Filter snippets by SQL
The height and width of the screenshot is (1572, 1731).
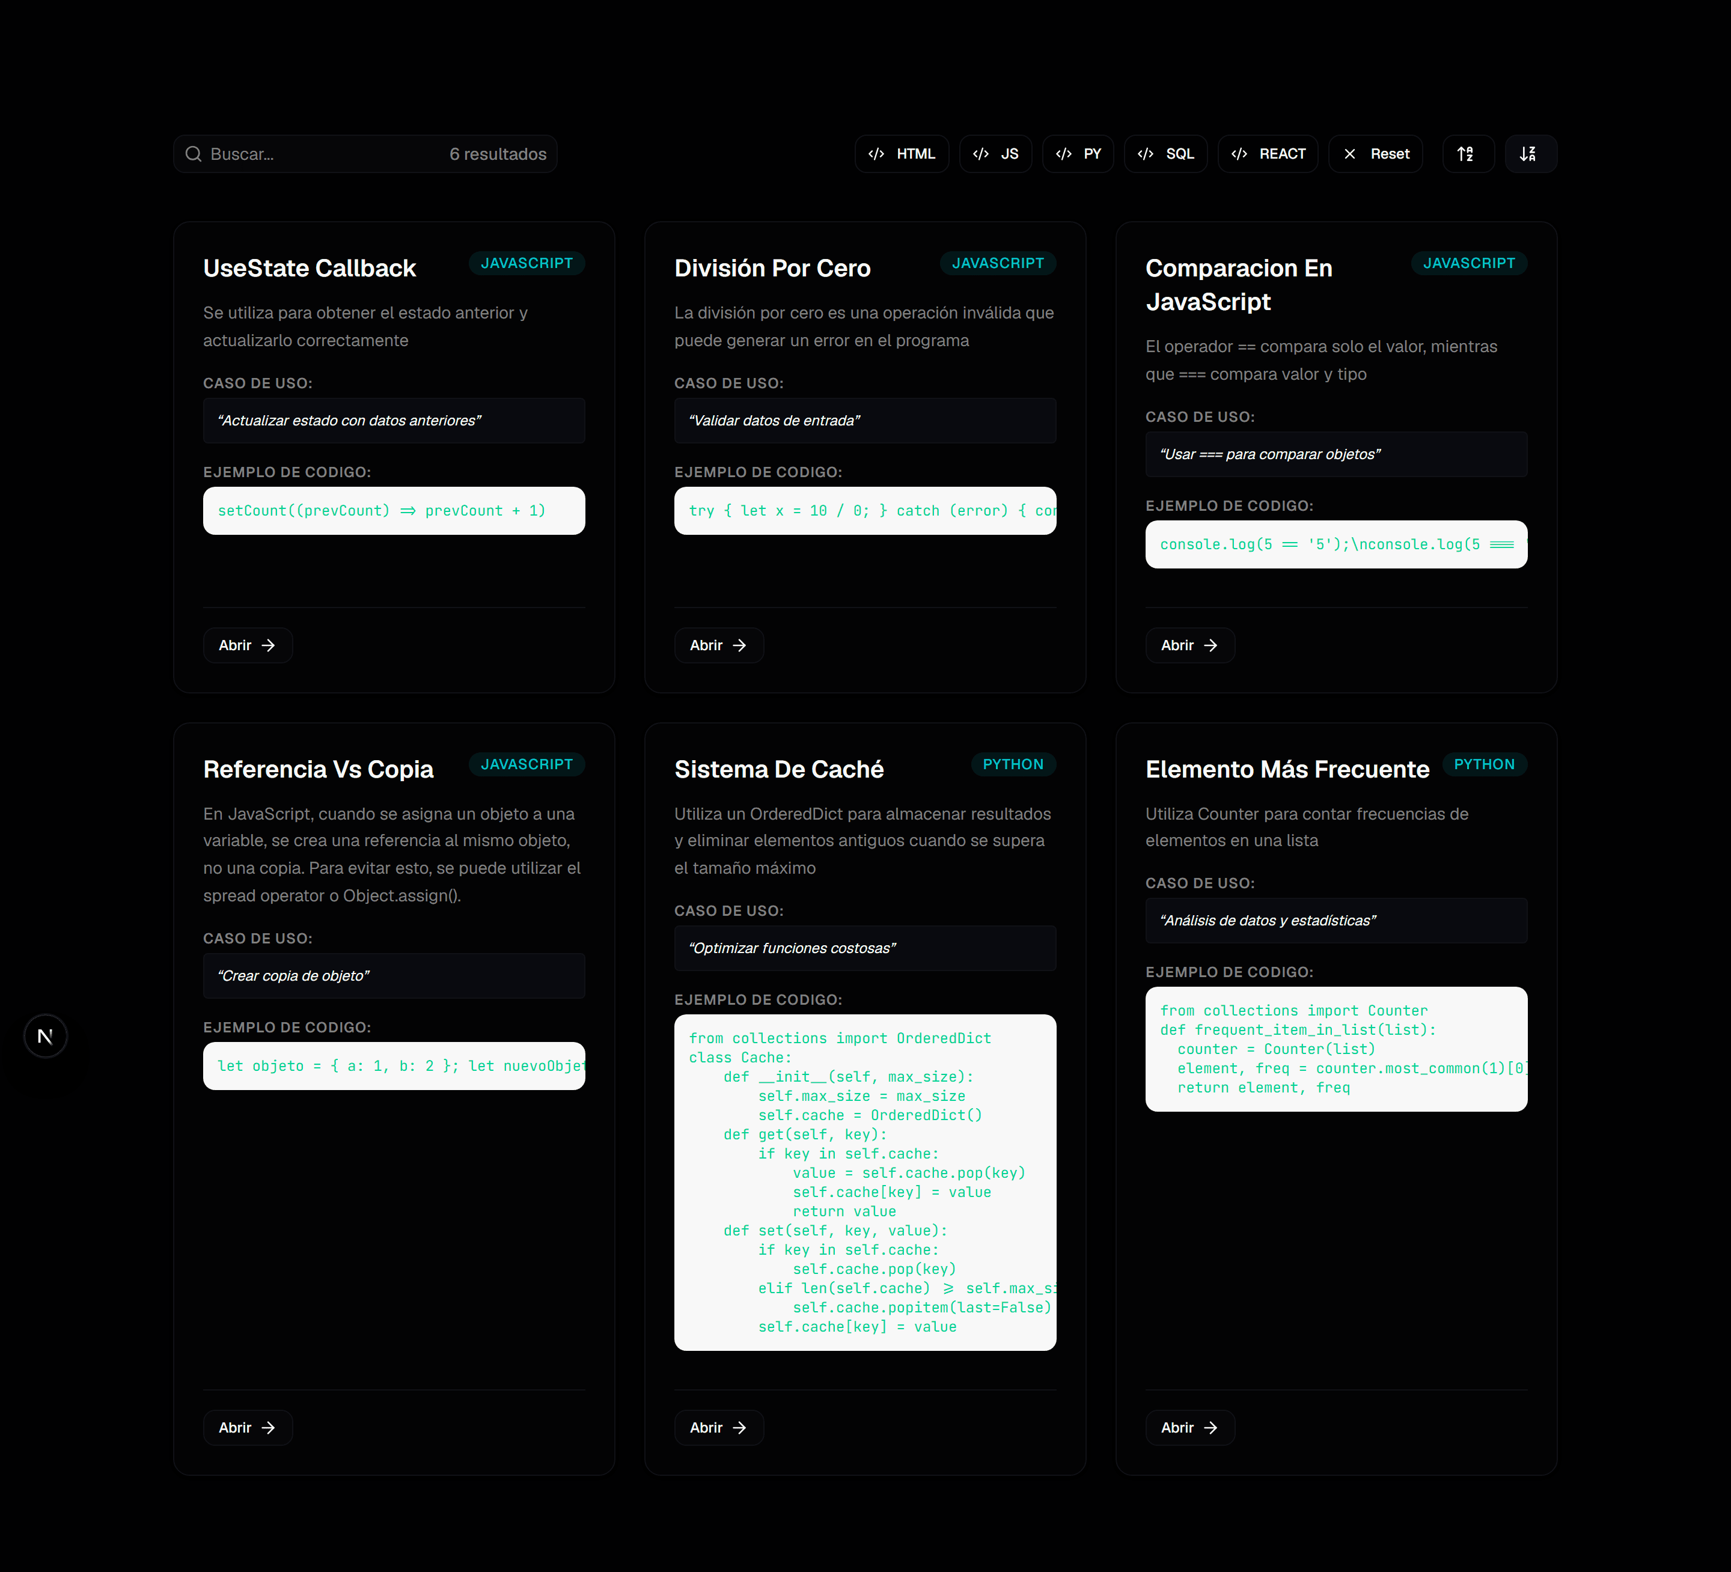[1165, 154]
